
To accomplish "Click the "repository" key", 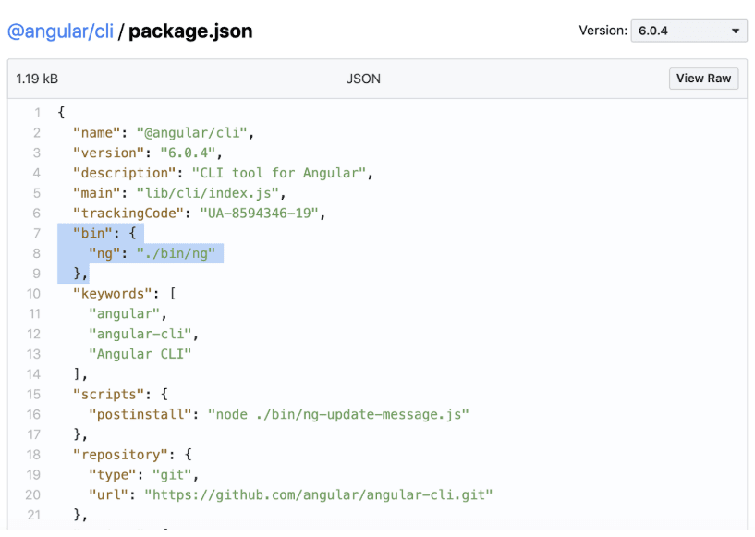I will tap(120, 455).
